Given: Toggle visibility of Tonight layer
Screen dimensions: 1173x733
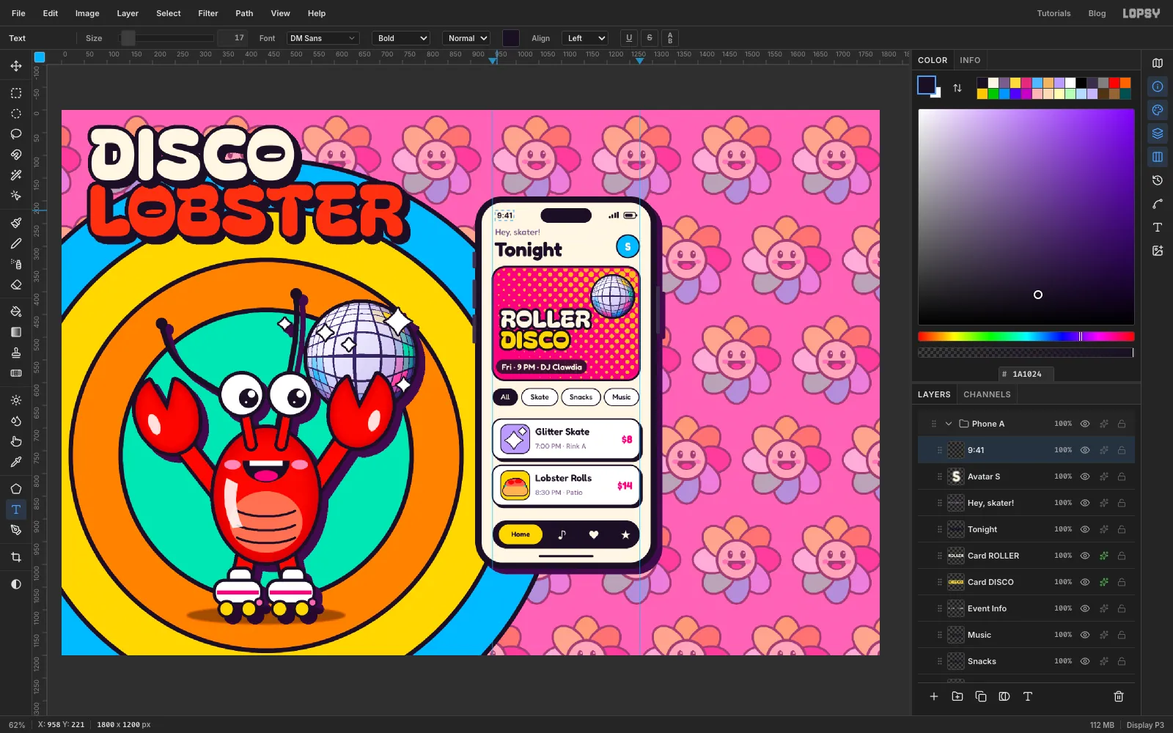Looking at the screenshot, I should click(1085, 529).
